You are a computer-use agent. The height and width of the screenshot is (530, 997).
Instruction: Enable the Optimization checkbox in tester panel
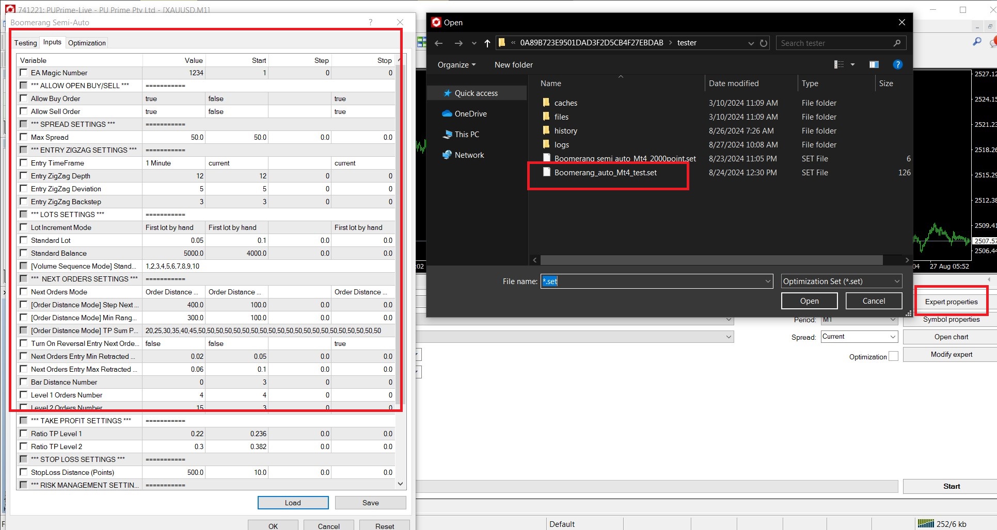[x=894, y=356]
